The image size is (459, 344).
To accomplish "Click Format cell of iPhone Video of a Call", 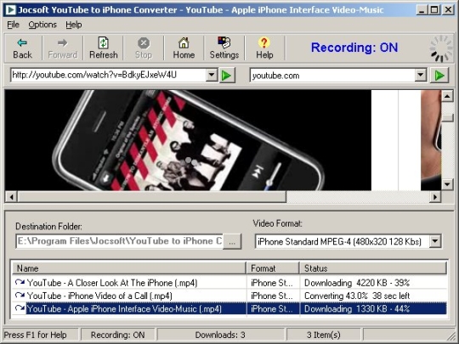I will tap(272, 296).
